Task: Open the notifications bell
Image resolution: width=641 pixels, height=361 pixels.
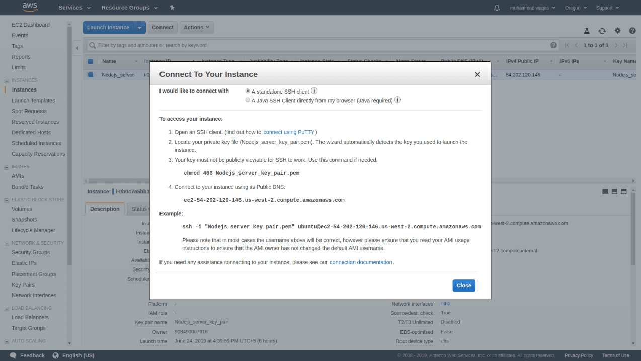Action: pos(497,7)
